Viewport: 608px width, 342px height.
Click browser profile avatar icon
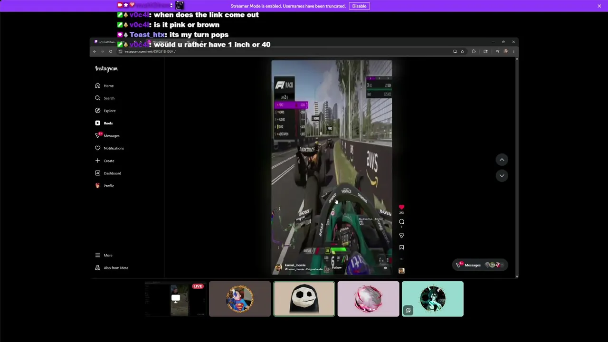pyautogui.click(x=506, y=51)
